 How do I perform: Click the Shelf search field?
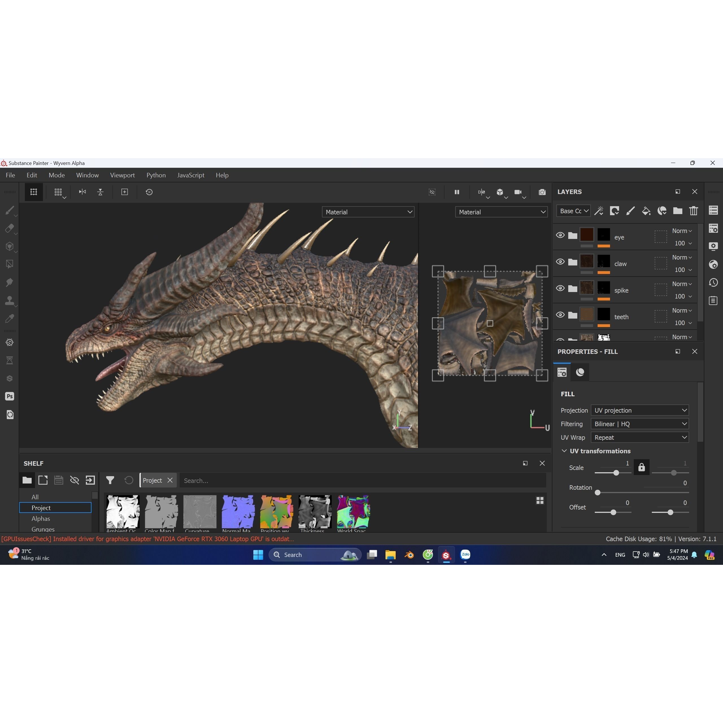363,480
